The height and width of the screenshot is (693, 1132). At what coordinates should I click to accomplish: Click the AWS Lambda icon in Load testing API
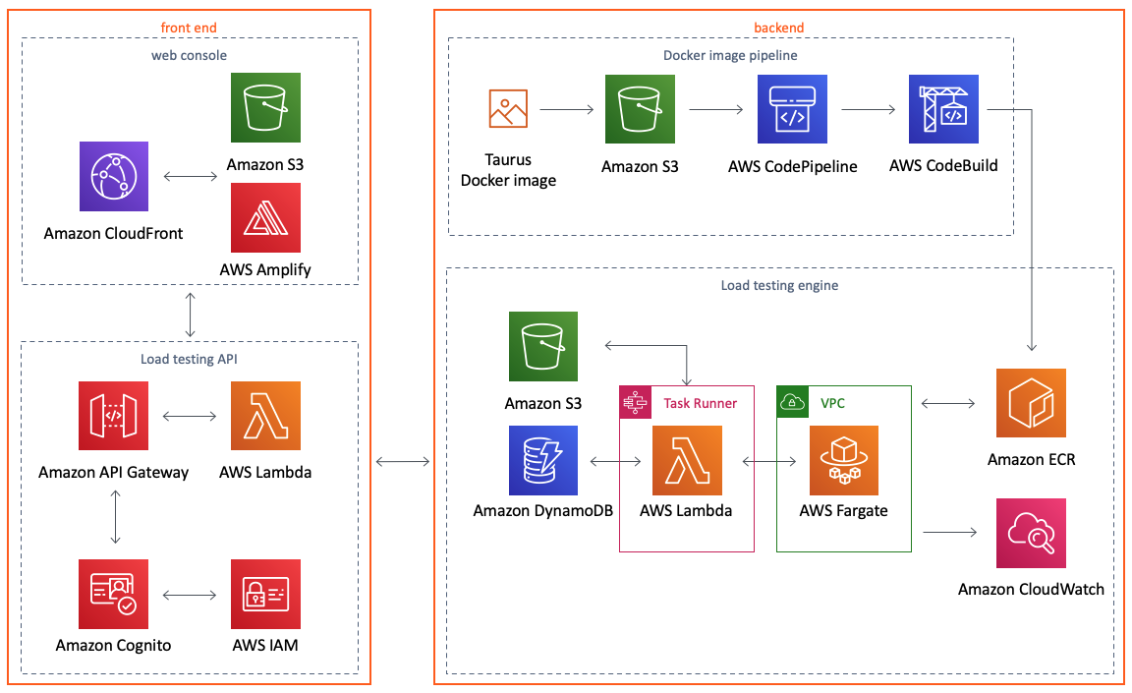[265, 416]
